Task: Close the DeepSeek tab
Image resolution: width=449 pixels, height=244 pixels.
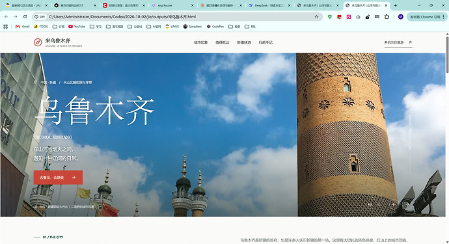Action: [289, 5]
